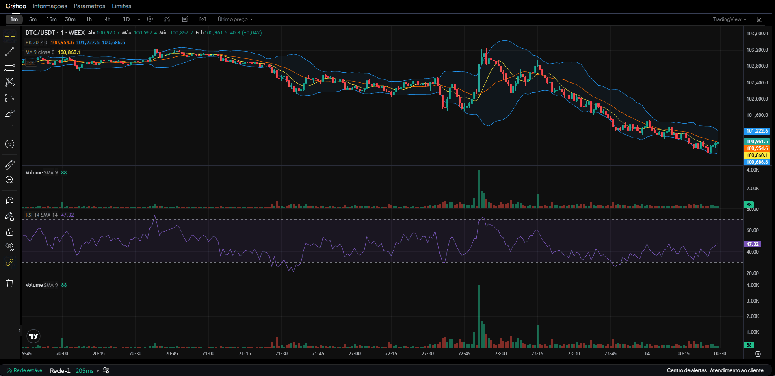The width and height of the screenshot is (775, 376).
Task: Open the emoji annotation tool
Action: pos(10,144)
